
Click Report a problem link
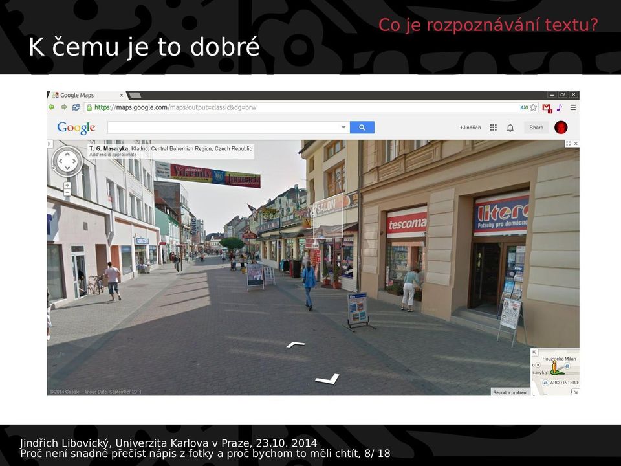tap(510, 392)
